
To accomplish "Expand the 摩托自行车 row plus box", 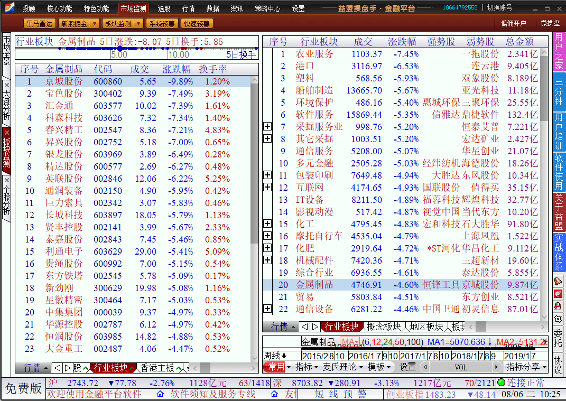I will (x=267, y=236).
